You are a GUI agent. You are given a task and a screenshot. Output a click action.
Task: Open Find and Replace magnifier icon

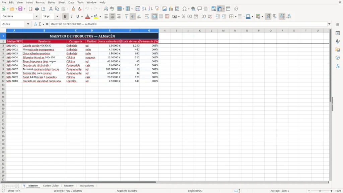click(x=106, y=9)
